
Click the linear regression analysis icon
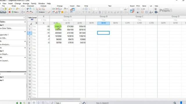(x=37, y=9)
